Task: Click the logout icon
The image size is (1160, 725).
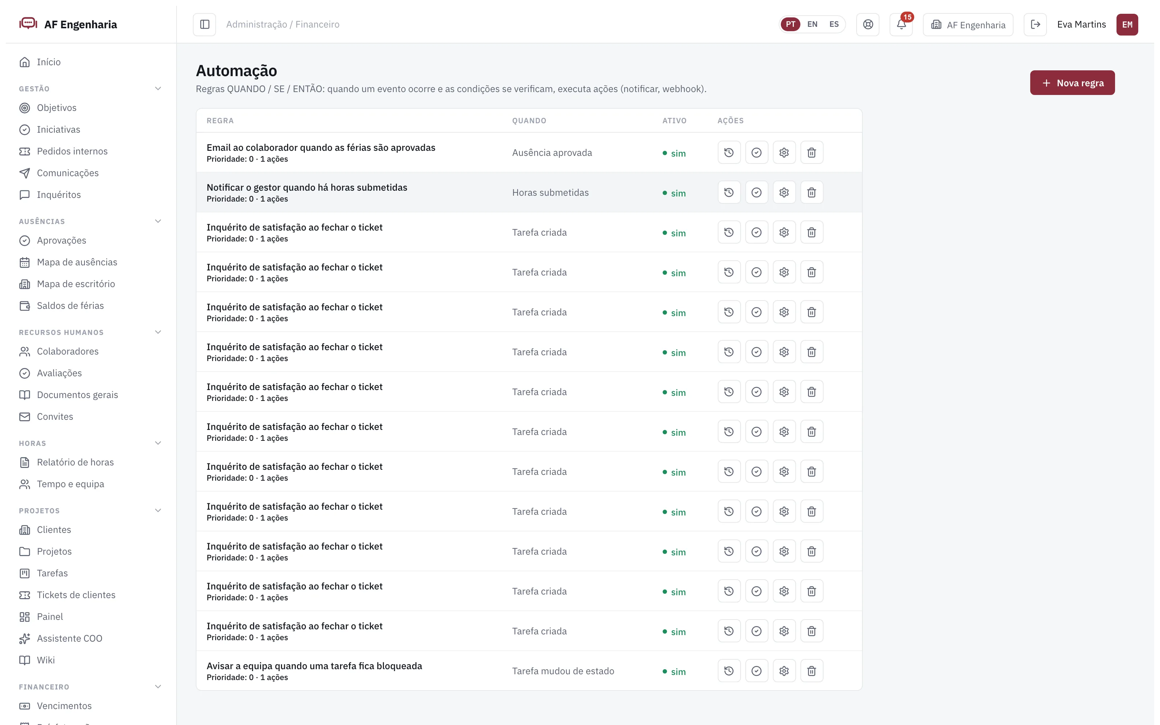Action: click(1035, 24)
